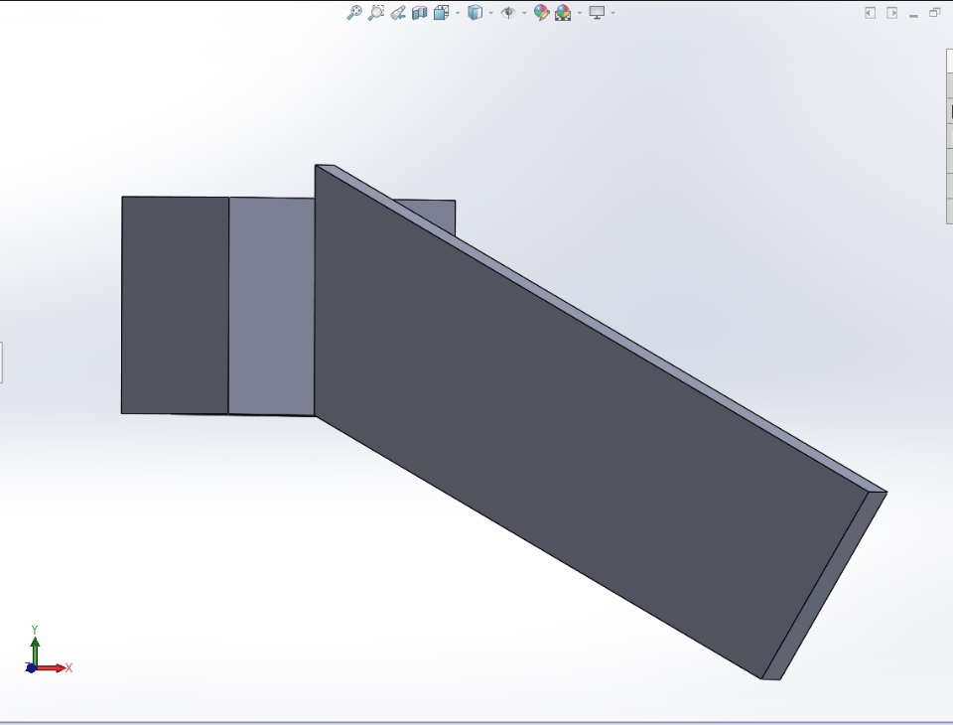This screenshot has height=725, width=953.
Task: Expand the Hide/Show Items dropdown arrow
Action: coord(524,13)
